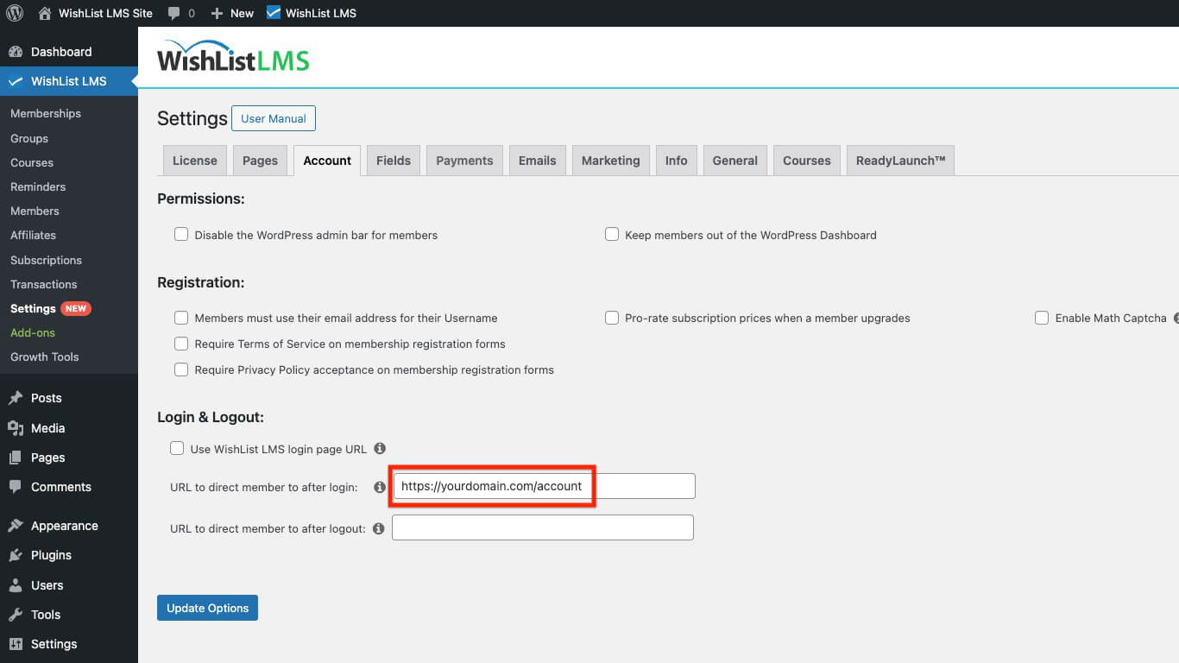
Task: Enable Keep members out of the WordPress Dashboard
Action: 612,234
